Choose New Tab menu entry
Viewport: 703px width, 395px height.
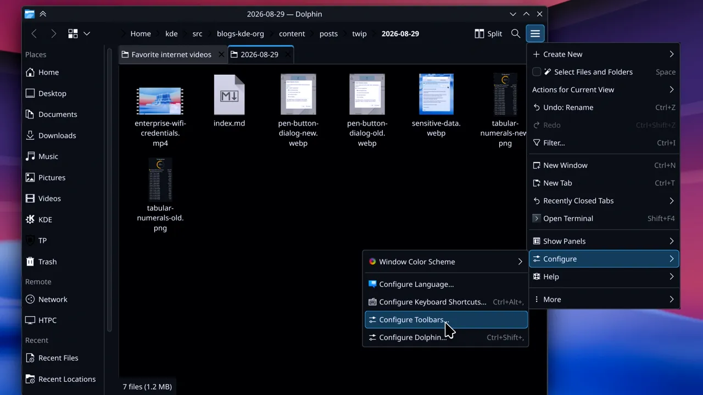pyautogui.click(x=604, y=183)
